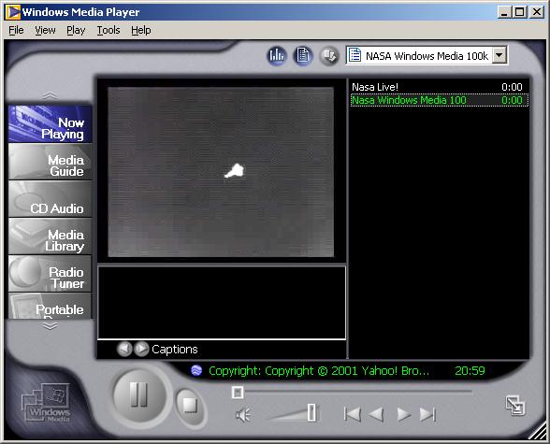Image resolution: width=550 pixels, height=444 pixels.
Task: Click the seek bar thumb
Action: coord(238,393)
